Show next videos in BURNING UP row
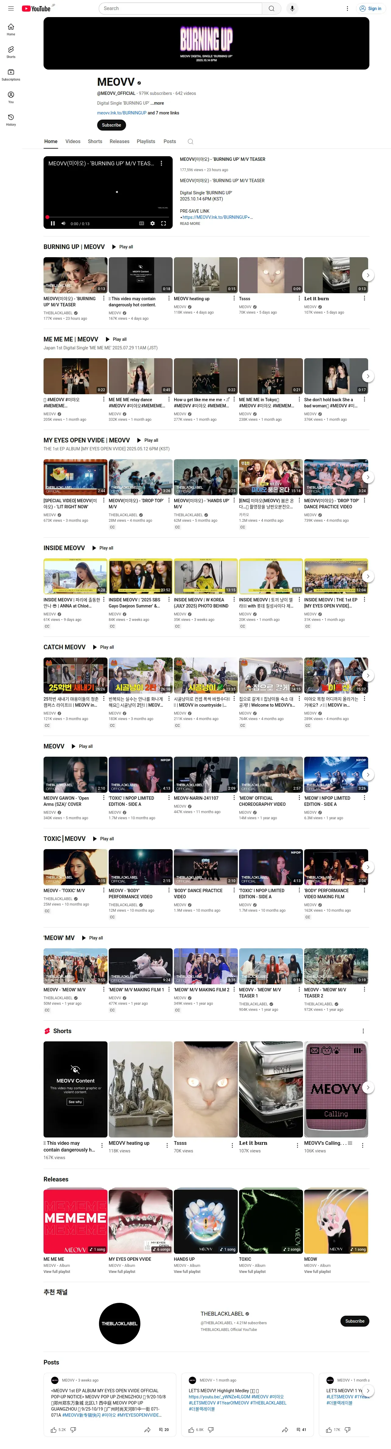Viewport: 391px width, 1449px height. click(x=368, y=275)
